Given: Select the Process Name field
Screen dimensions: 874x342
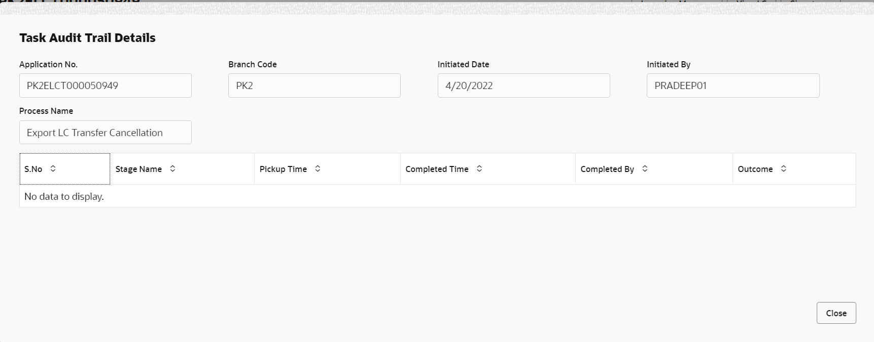Looking at the screenshot, I should click(x=106, y=133).
